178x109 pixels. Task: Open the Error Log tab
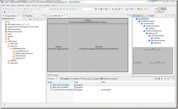coord(85,79)
